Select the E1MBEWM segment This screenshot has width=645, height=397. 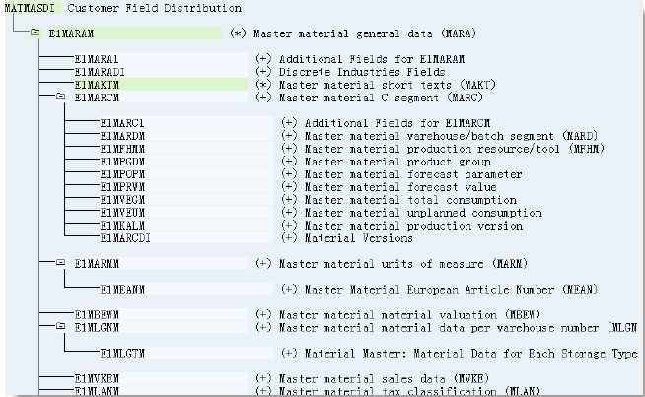coord(97,314)
